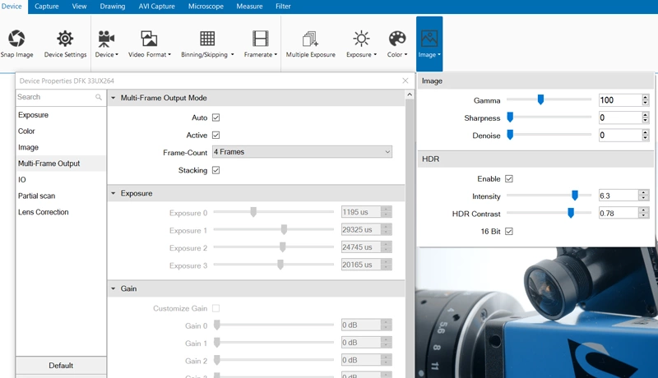Disable the HDR Enable checkbox
Viewport: 658px width, 378px height.
(x=509, y=178)
